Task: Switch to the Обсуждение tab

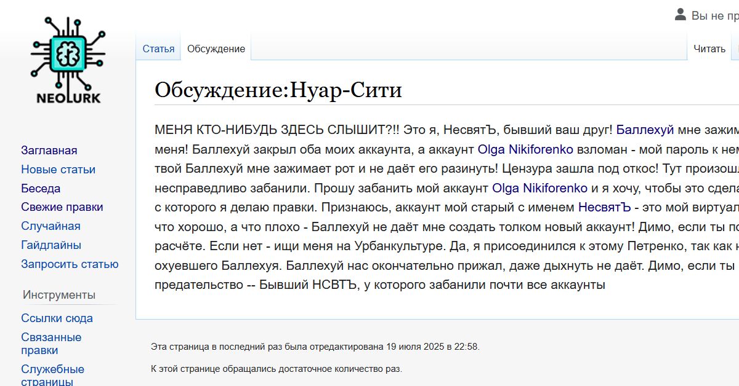Action: point(216,49)
